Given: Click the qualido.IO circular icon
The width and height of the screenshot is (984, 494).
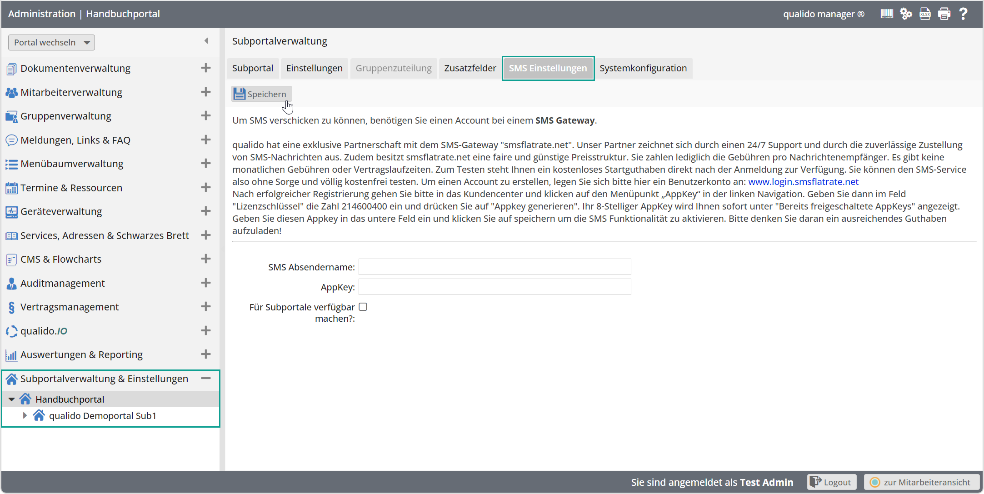Looking at the screenshot, I should [11, 331].
